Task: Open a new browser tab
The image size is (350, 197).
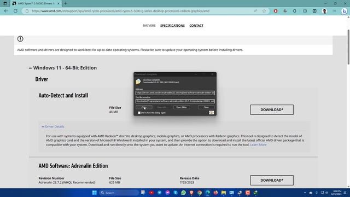Action: click(66, 3)
